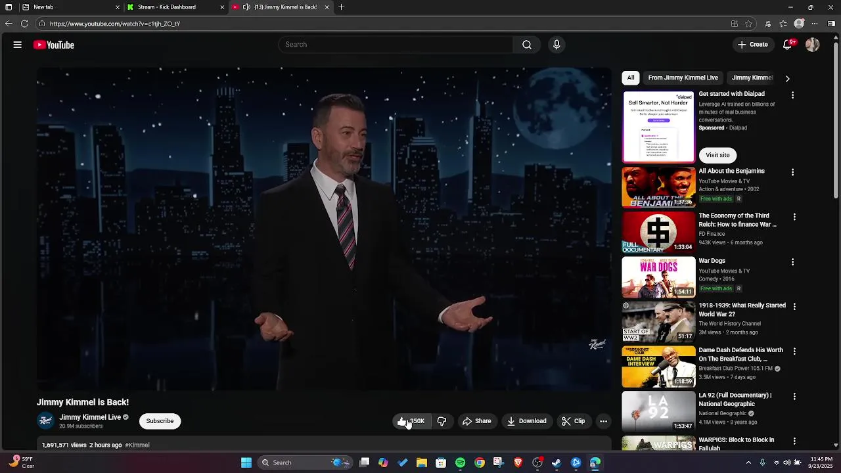
Task: Click more actions ellipsis beside Clip
Action: (x=603, y=421)
